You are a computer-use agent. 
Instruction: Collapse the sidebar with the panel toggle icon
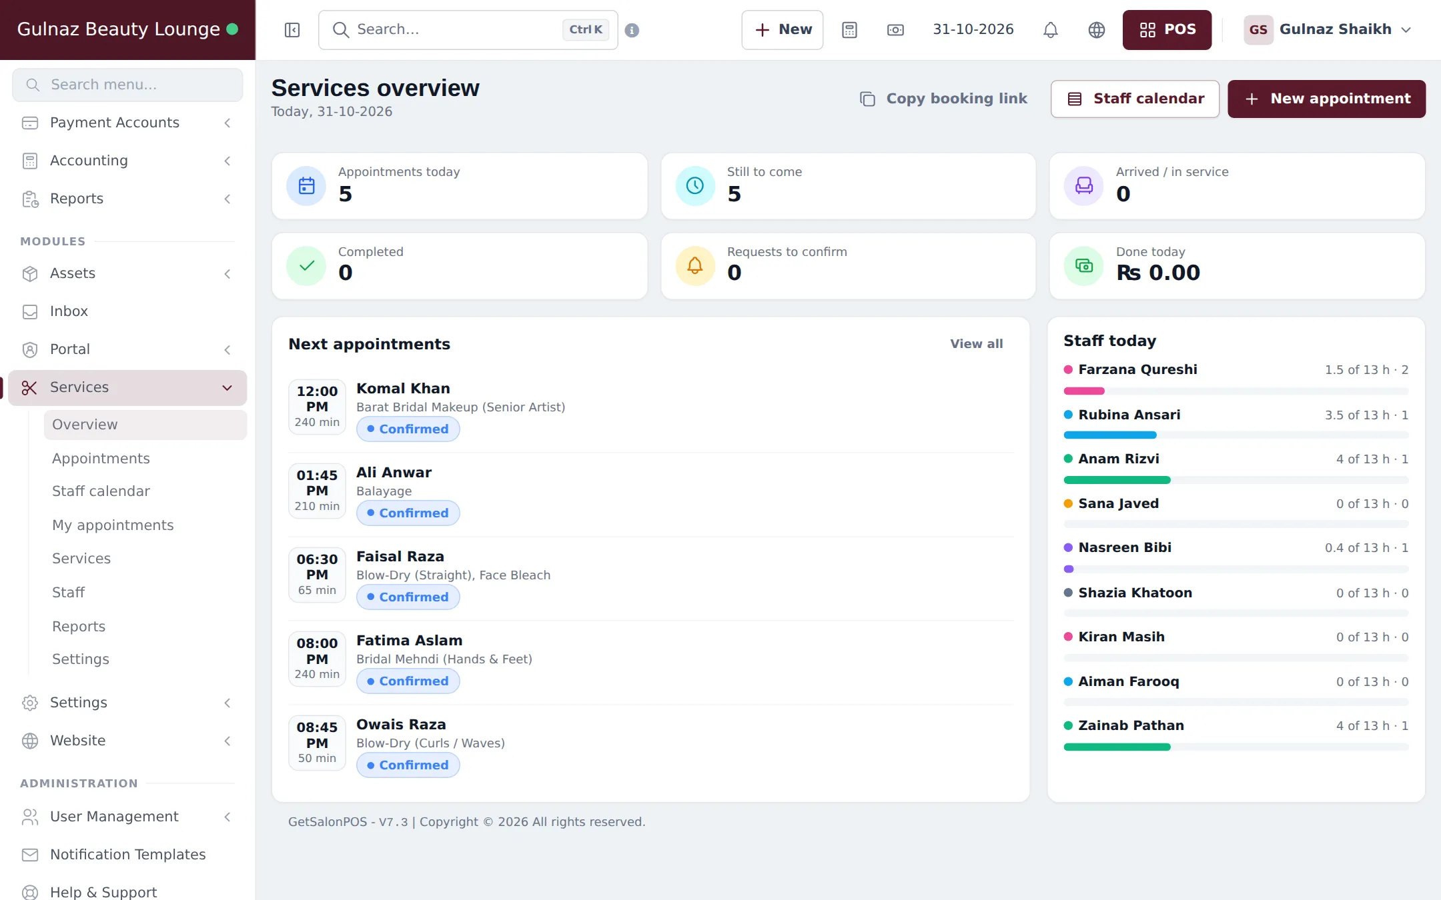[x=292, y=30]
